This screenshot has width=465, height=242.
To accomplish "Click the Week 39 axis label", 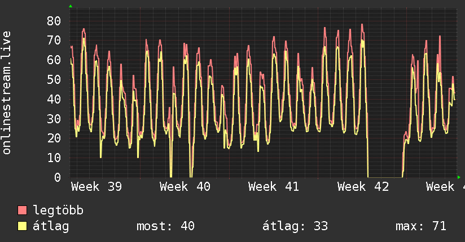I will (96, 187).
